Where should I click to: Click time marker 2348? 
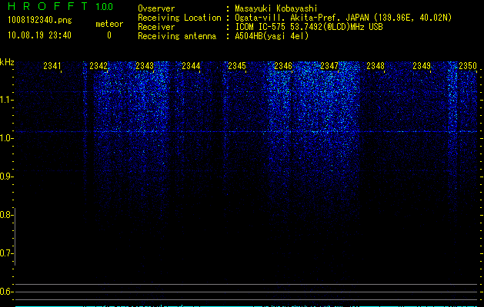coord(376,66)
